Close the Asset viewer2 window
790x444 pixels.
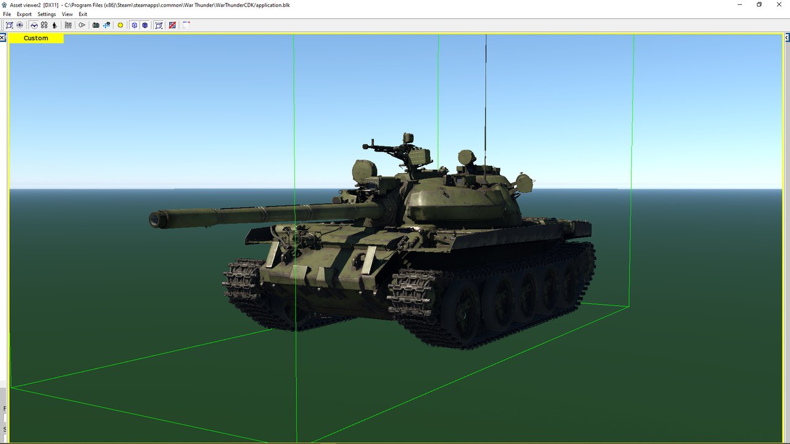pos(779,4)
